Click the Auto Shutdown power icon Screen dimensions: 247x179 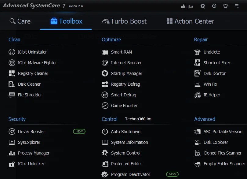(x=105, y=132)
